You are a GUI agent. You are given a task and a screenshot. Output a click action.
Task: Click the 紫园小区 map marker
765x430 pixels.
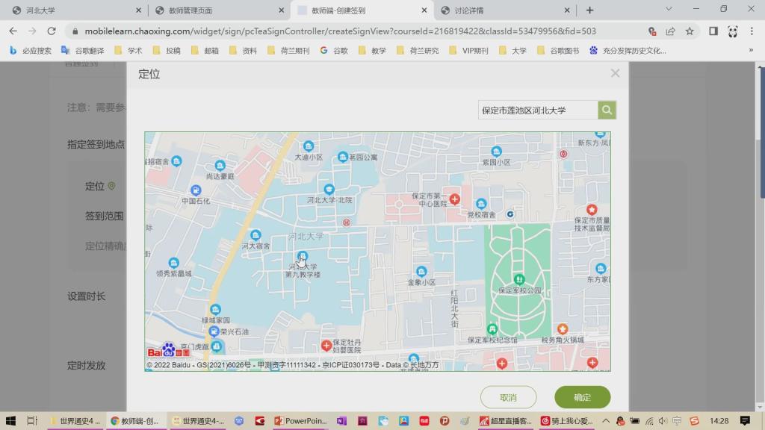(496, 151)
